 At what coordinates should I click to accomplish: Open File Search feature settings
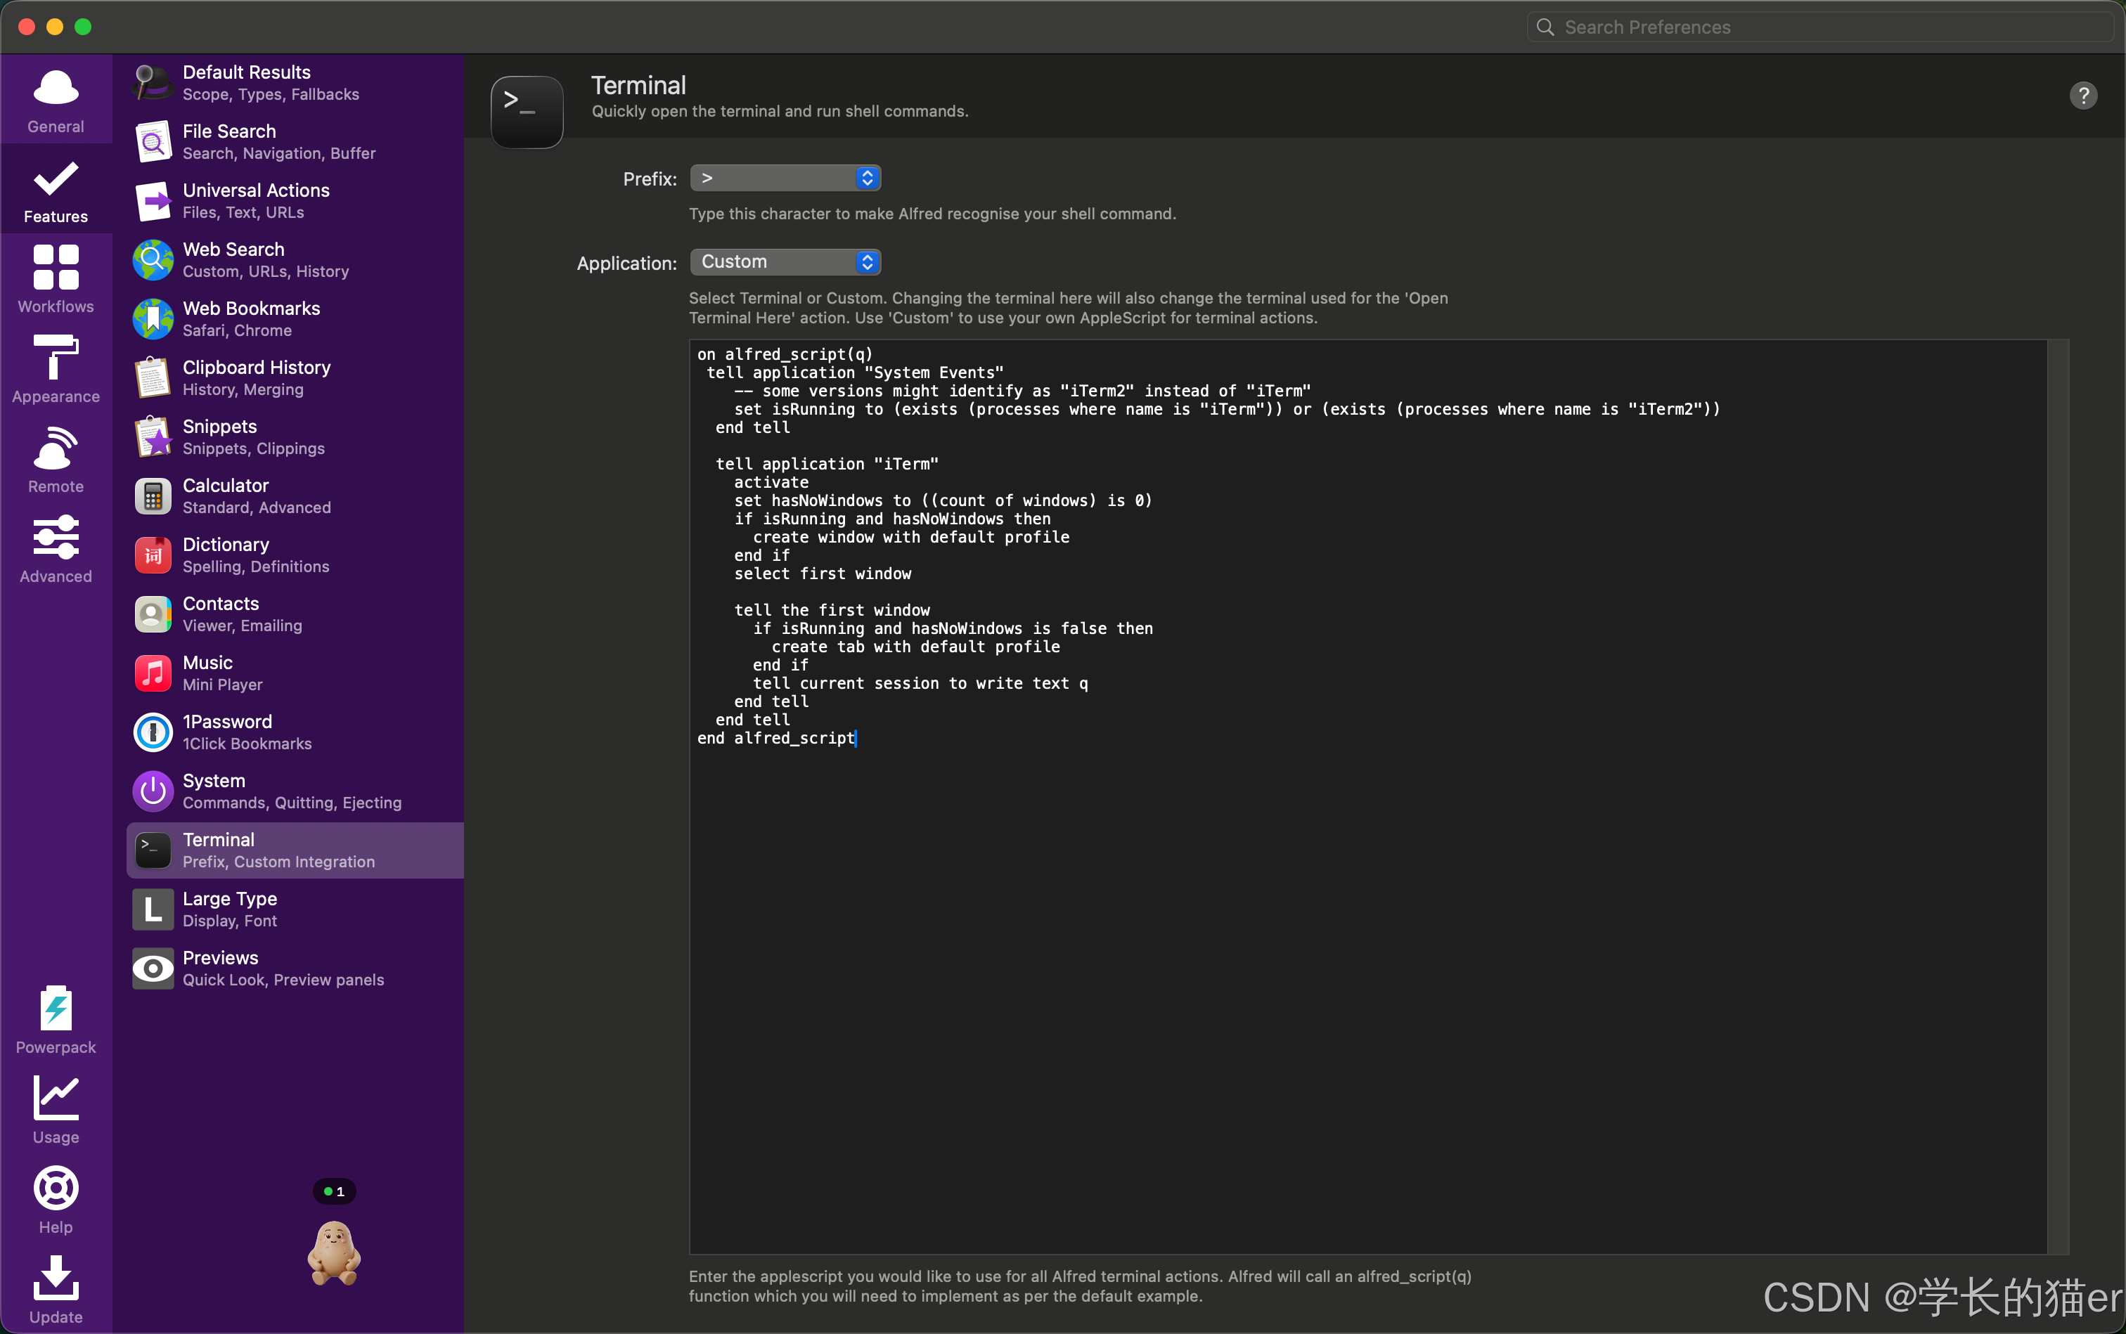point(296,142)
